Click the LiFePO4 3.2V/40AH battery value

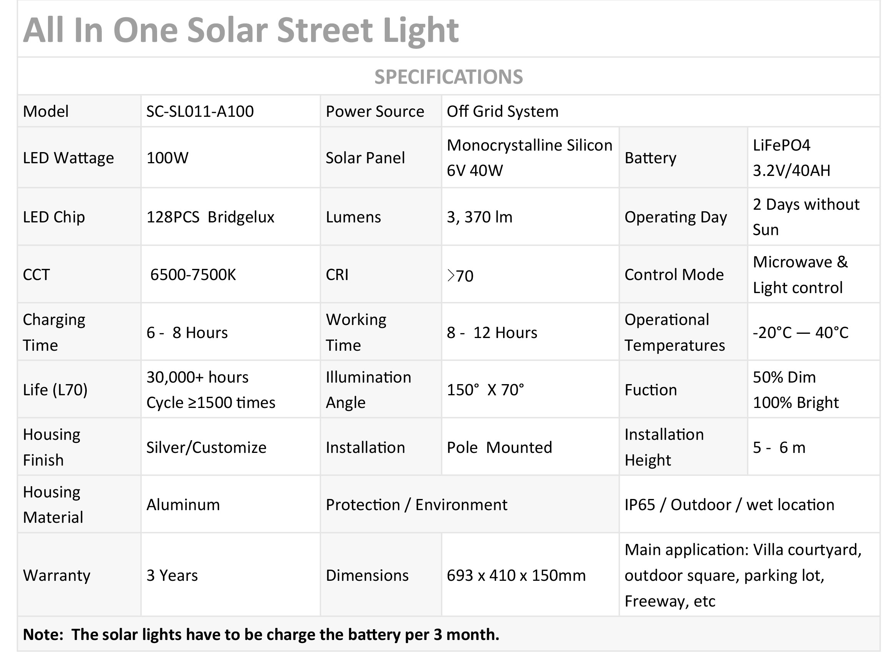coord(791,158)
